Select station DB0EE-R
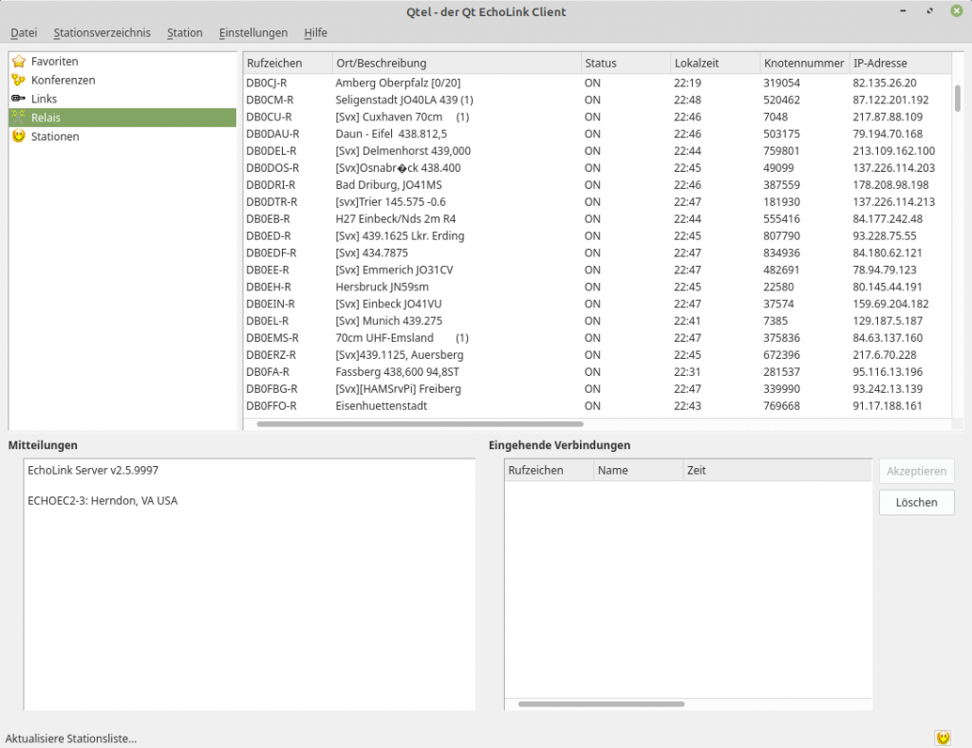The image size is (972, 748). pyautogui.click(x=268, y=271)
